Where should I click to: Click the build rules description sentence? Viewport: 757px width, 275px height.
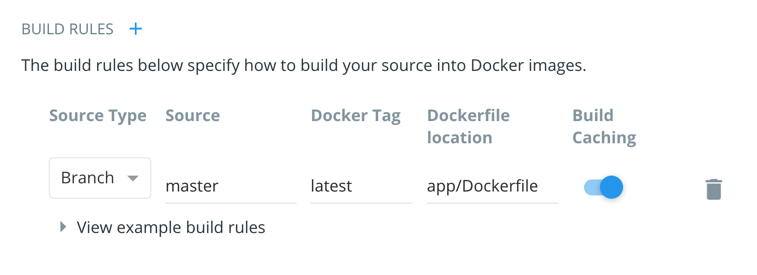click(x=304, y=65)
